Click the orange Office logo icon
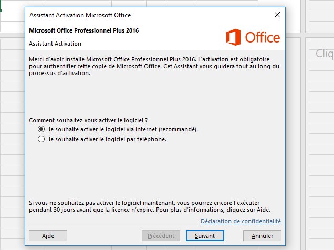 coord(234,37)
